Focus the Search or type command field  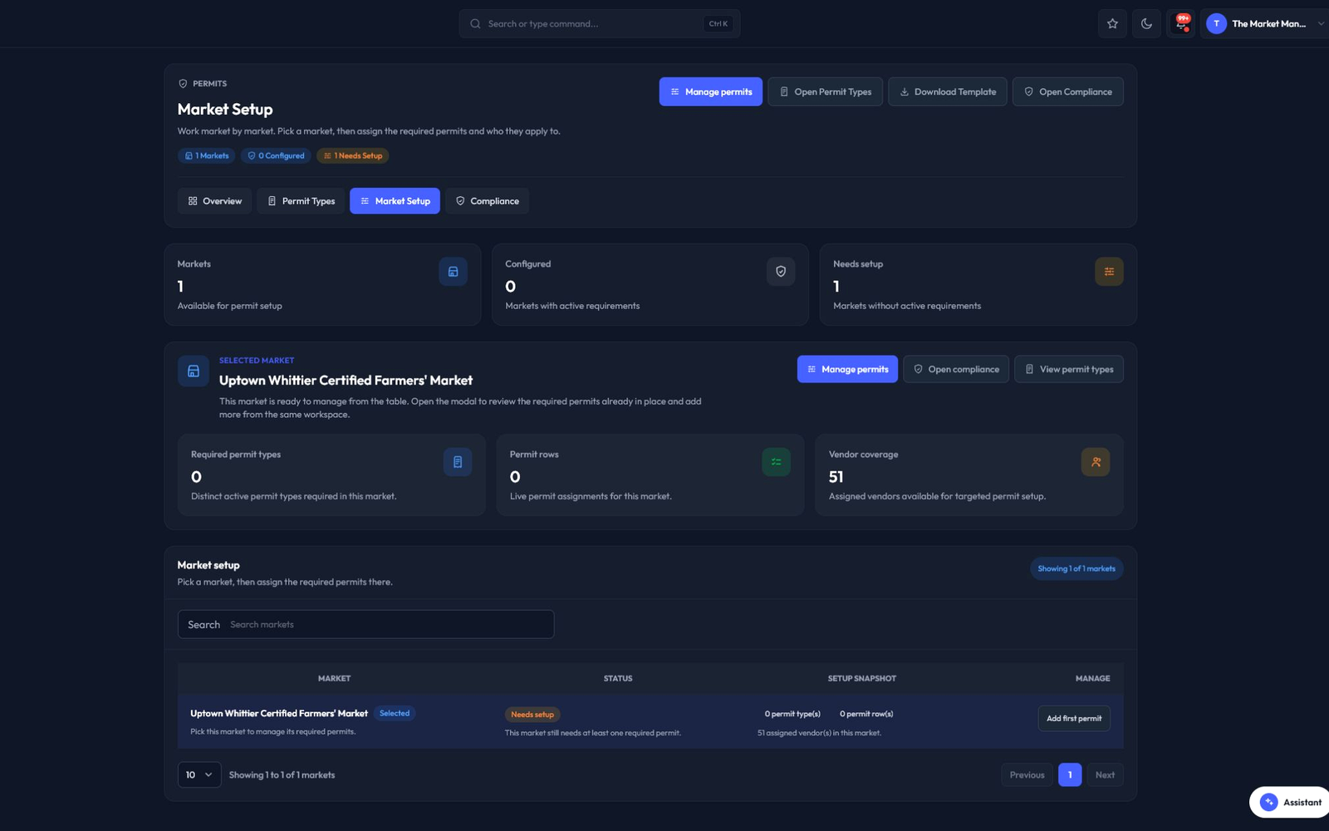pos(599,24)
